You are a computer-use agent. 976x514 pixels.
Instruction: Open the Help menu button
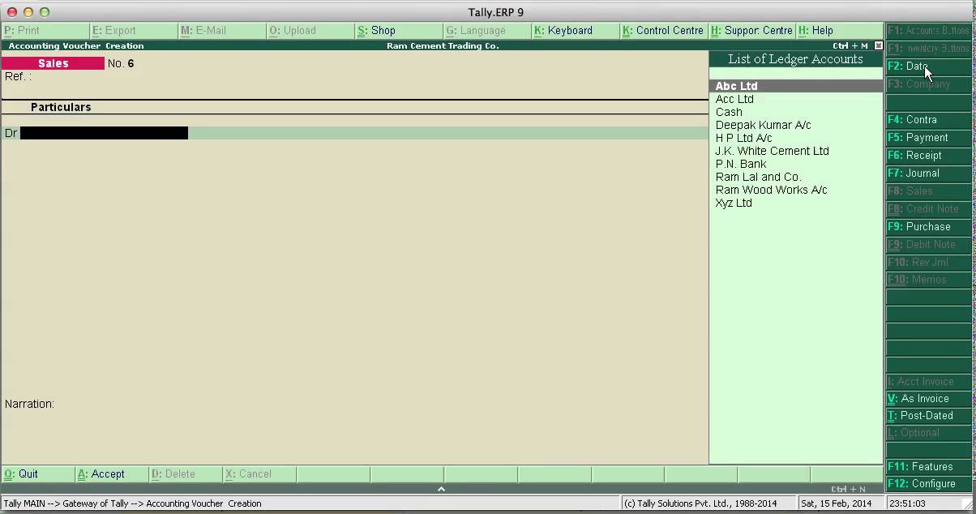point(840,31)
